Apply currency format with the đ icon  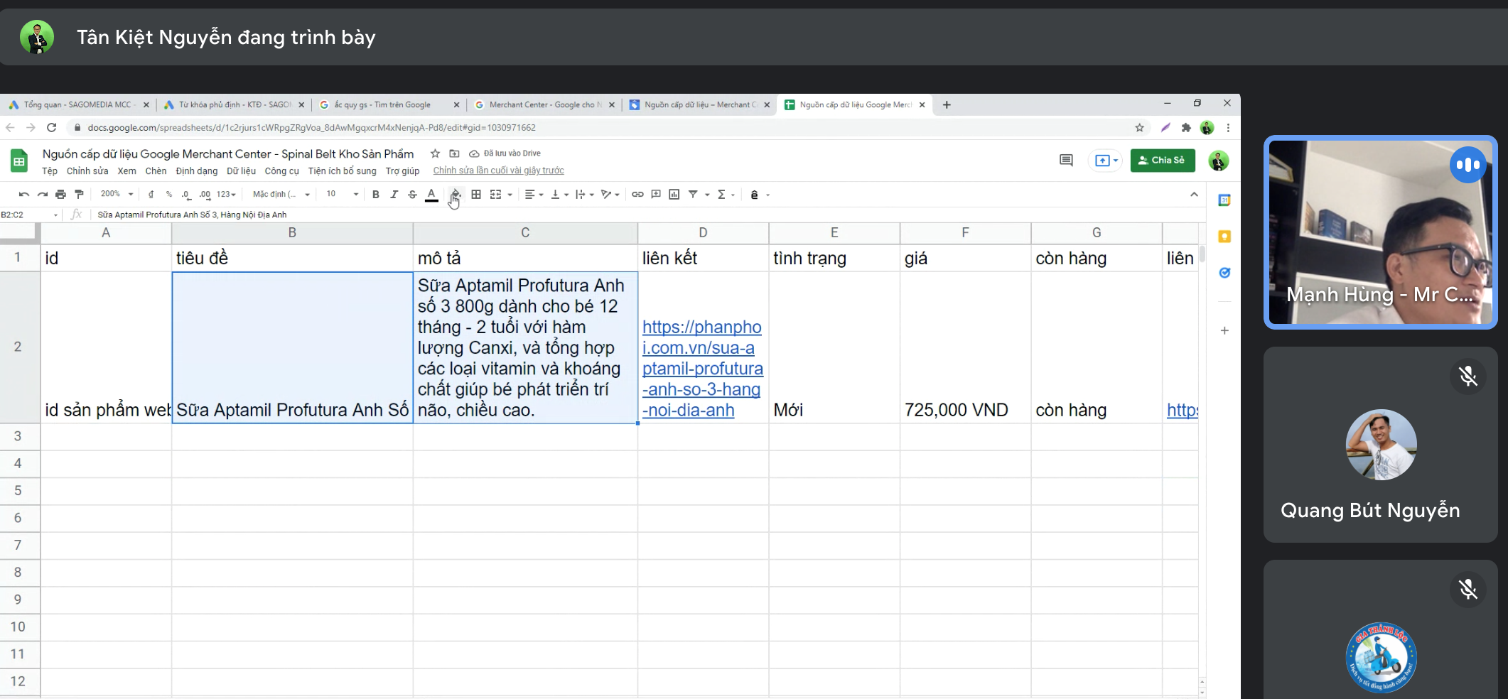tap(151, 195)
